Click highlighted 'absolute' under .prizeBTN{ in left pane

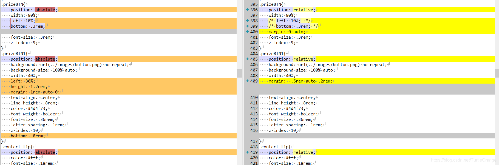pos(45,10)
